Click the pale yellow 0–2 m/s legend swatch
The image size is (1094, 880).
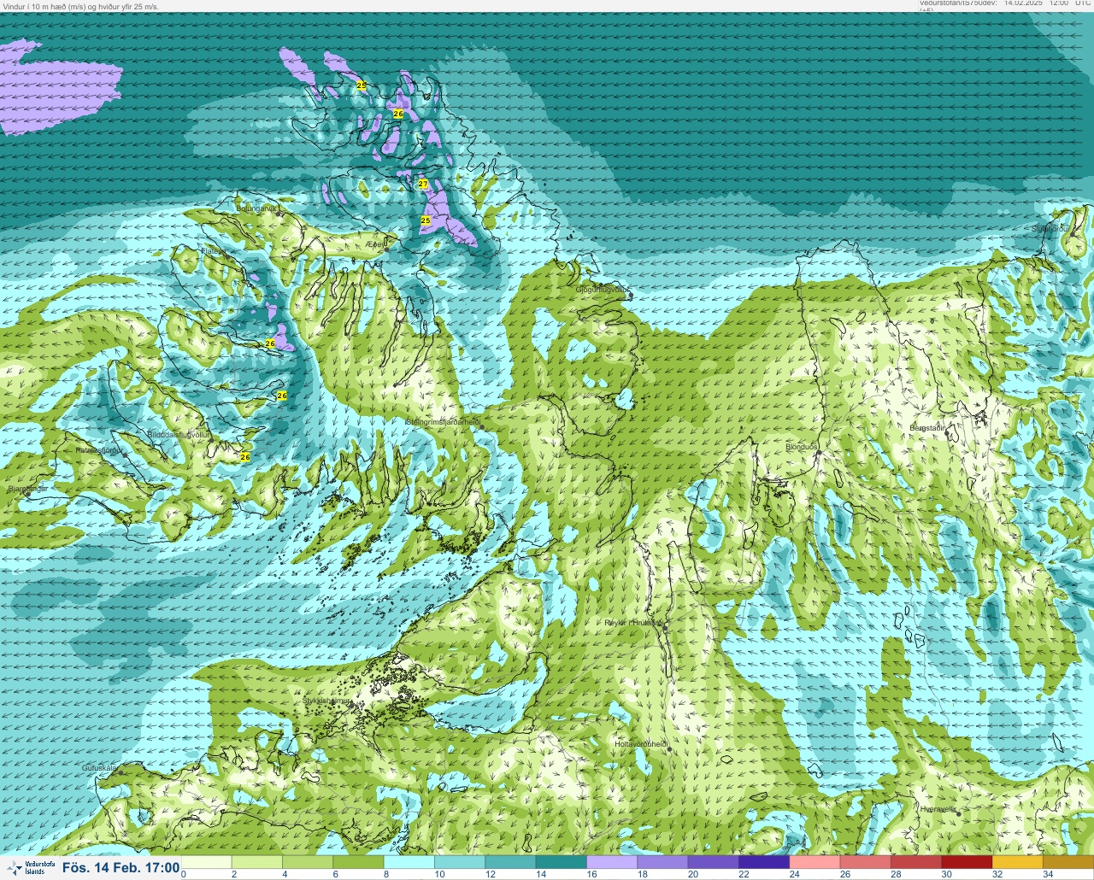pyautogui.click(x=208, y=862)
